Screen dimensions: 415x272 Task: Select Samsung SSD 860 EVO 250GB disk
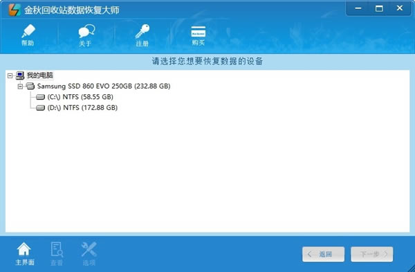pyautogui.click(x=104, y=86)
